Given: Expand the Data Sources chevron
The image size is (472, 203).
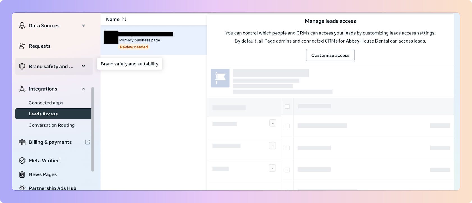Looking at the screenshot, I should pos(83,26).
